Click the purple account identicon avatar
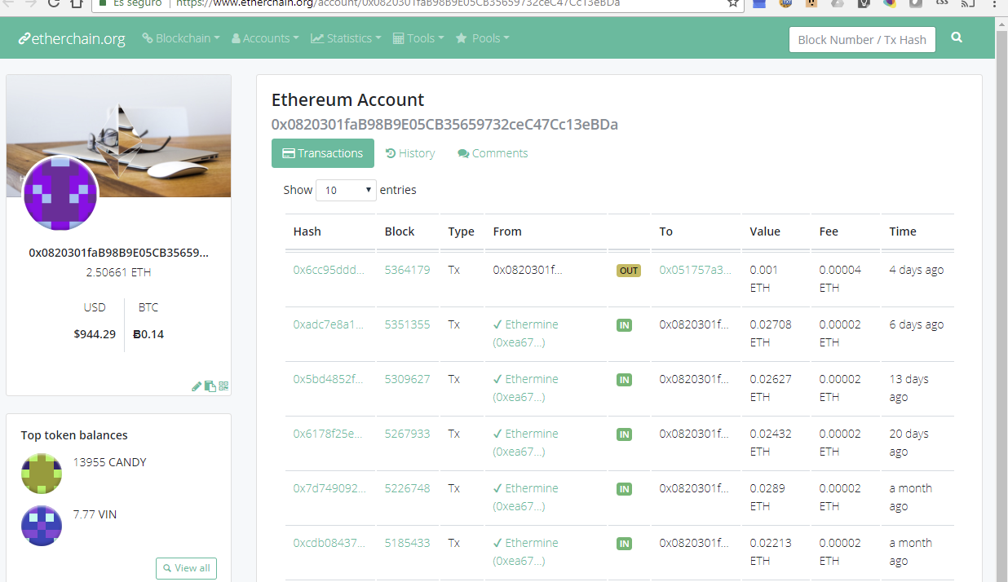This screenshot has width=1008, height=582. 61,194
